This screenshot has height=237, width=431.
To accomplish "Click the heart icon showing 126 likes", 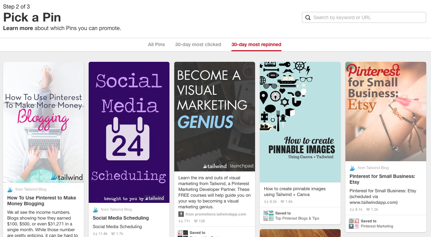I will [x=197, y=221].
